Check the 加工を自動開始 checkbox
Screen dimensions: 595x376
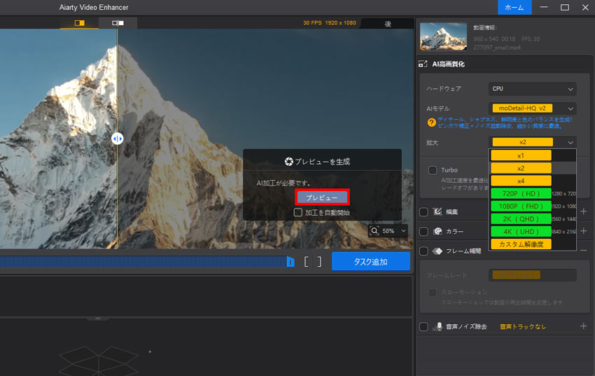pos(298,212)
